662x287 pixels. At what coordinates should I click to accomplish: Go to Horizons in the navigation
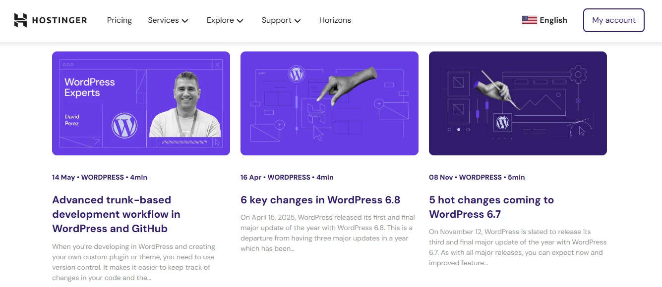pos(335,20)
